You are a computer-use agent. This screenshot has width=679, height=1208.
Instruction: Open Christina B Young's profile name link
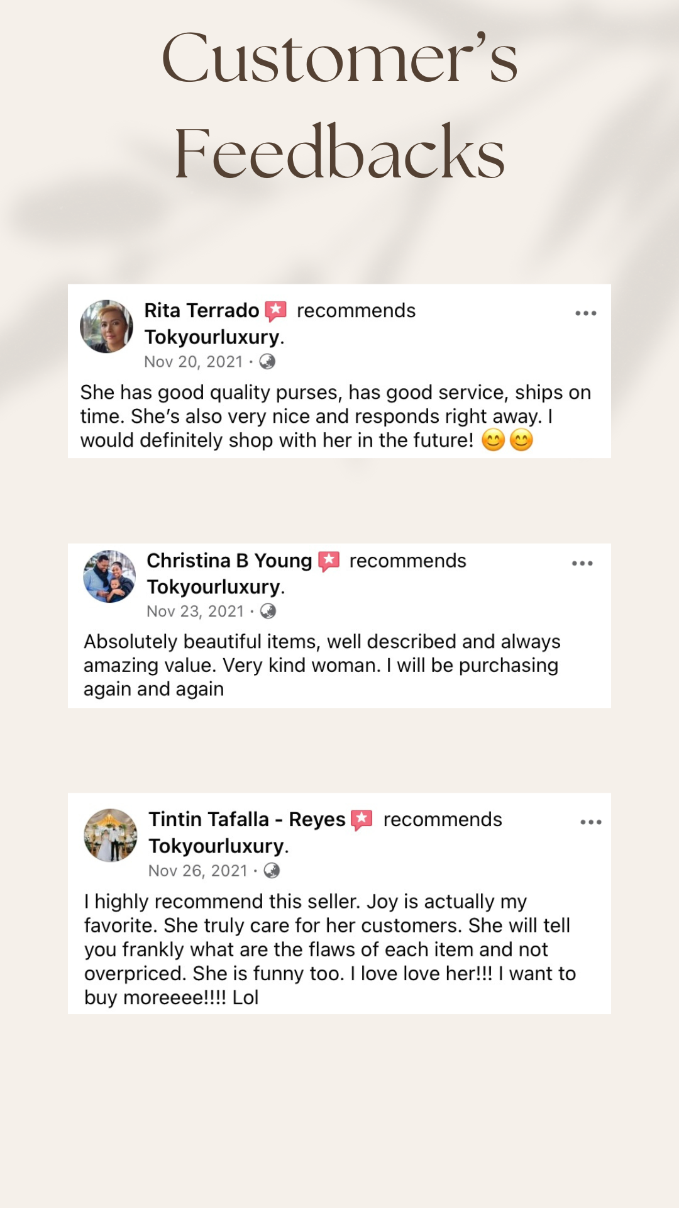coord(229,561)
